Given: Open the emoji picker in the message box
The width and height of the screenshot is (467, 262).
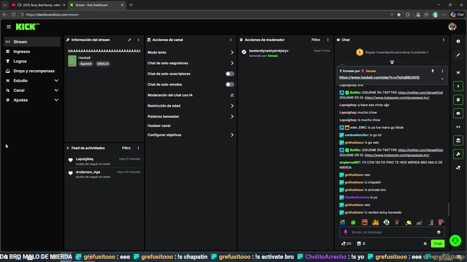Looking at the screenshot, I should tap(439, 232).
